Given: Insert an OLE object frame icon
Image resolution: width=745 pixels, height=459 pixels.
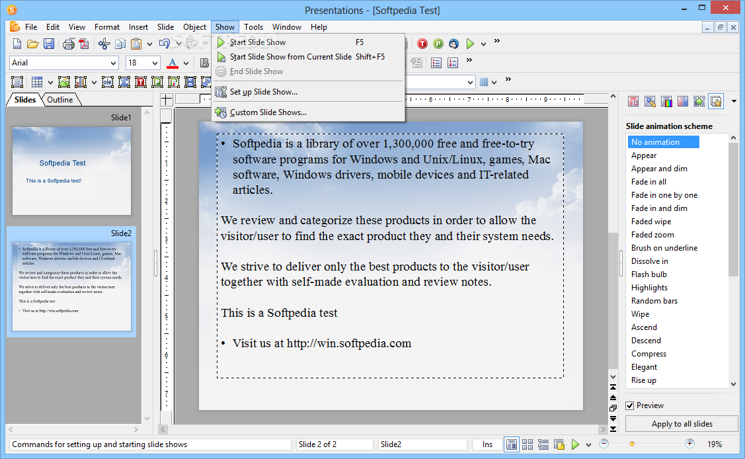Looking at the screenshot, I should tap(107, 82).
